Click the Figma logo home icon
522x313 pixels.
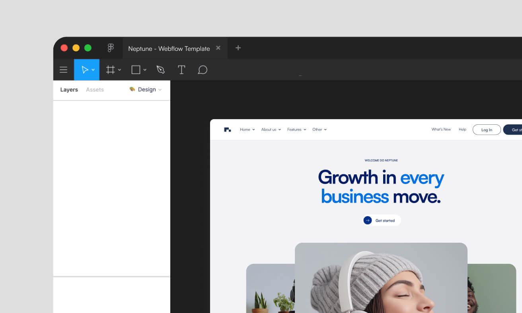[x=111, y=48]
